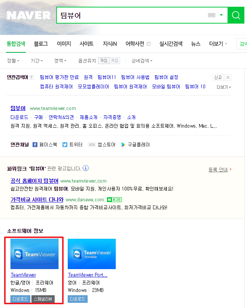
Task: Click the 자격증명 sublink
Action: tap(112, 117)
